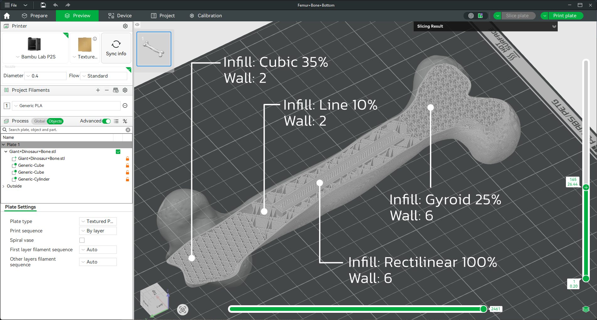Open the Print sequence dropdown
Screen dimensions: 597x320
tap(98, 231)
